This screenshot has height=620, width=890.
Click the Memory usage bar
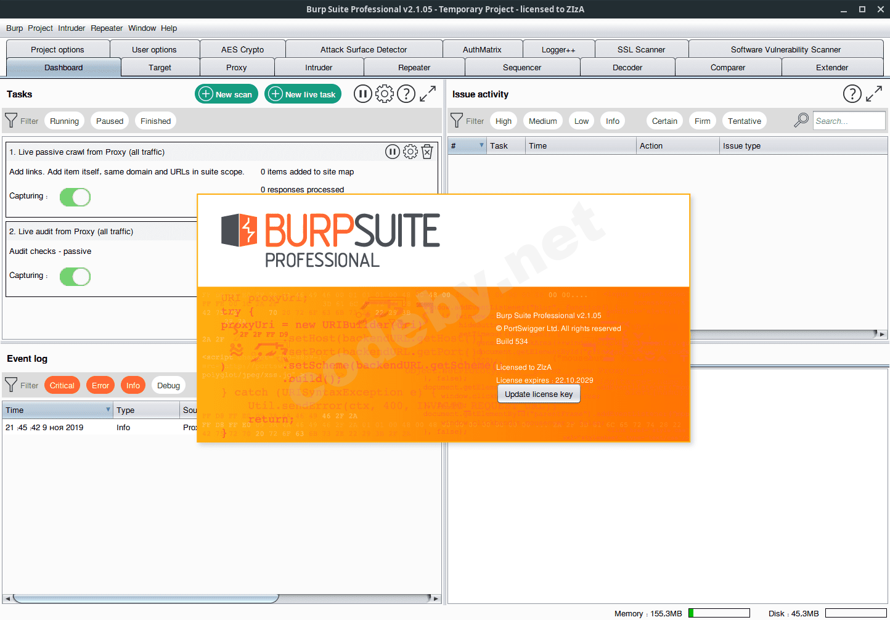click(719, 613)
